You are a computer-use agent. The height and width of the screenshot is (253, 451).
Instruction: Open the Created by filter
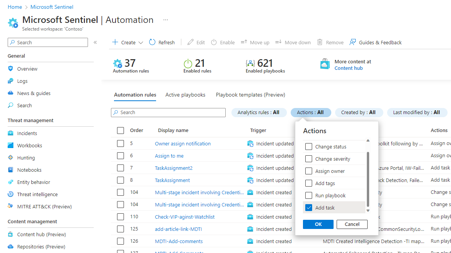[x=359, y=112]
